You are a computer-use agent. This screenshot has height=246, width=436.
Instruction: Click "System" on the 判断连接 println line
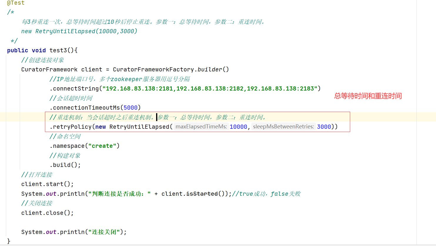32,194
